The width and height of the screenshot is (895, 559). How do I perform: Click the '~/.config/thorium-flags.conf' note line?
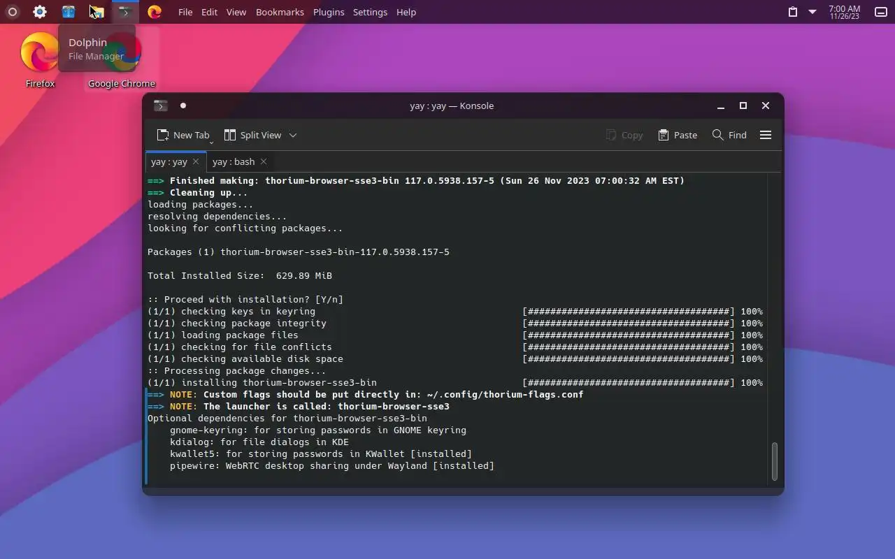coord(366,395)
